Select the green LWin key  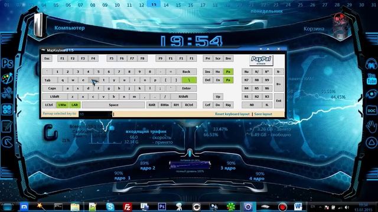coord(62,105)
